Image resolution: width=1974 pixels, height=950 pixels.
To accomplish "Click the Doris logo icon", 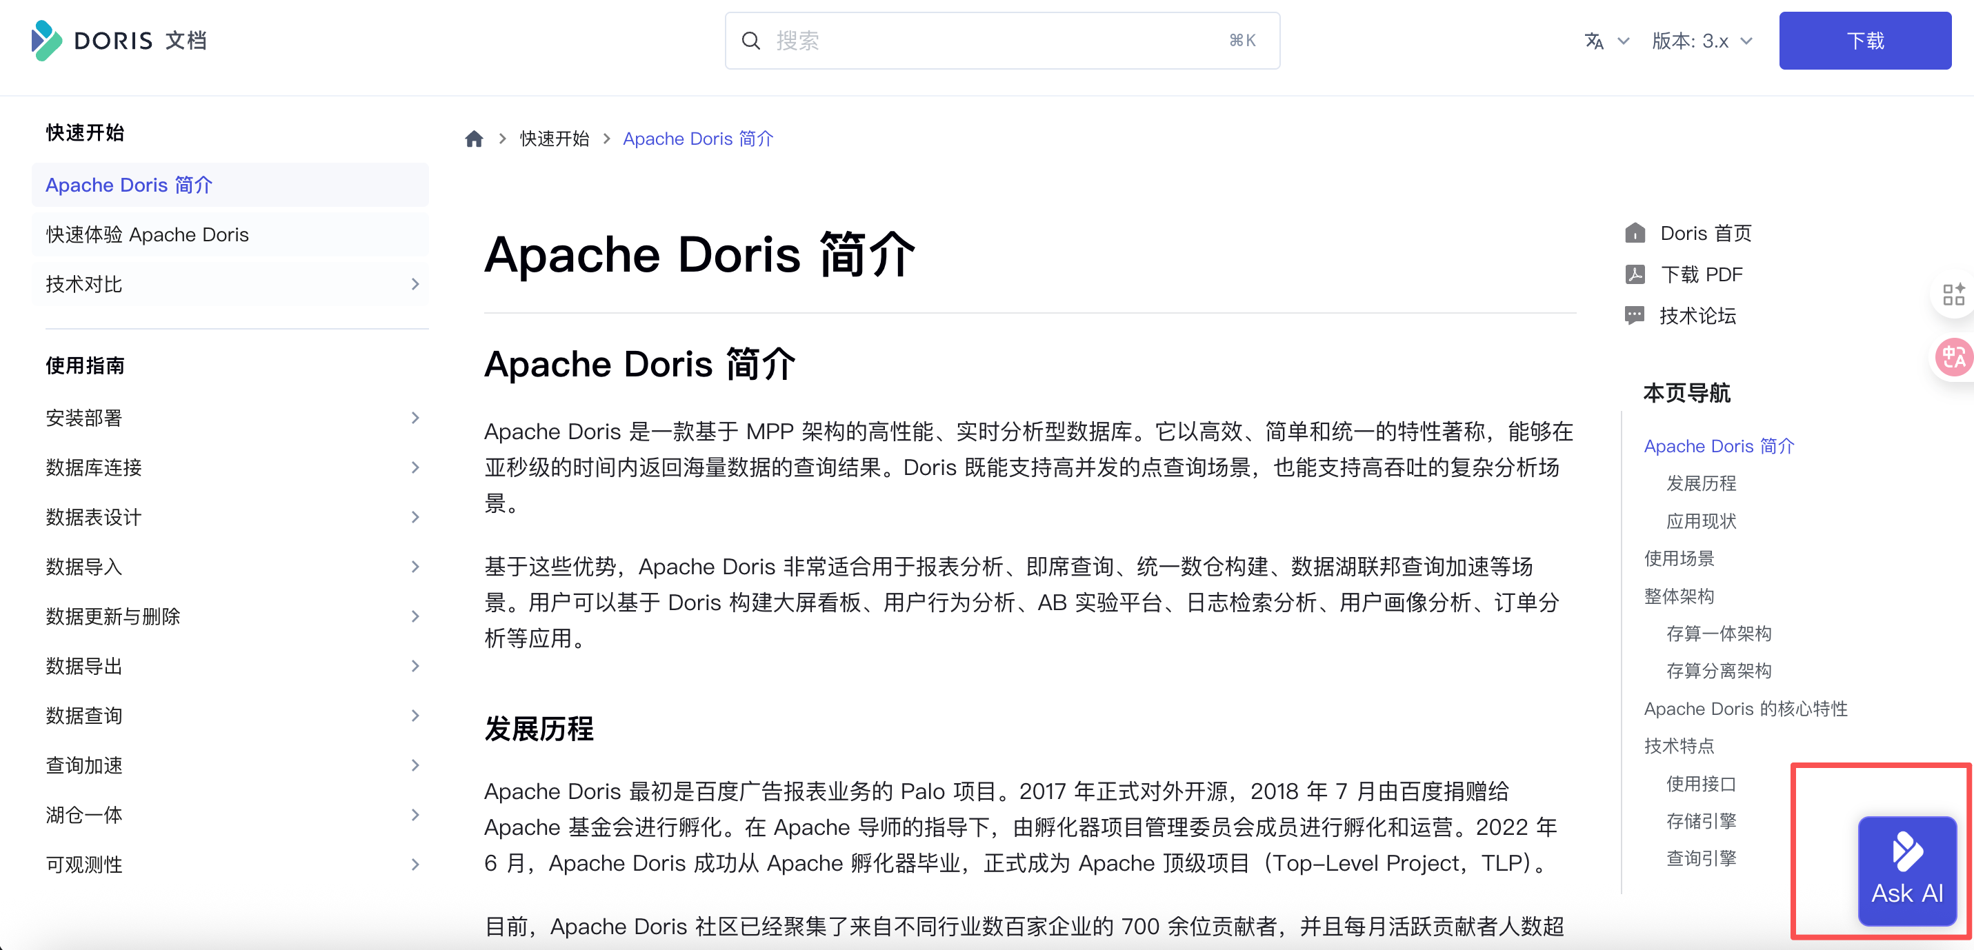I will coord(46,41).
